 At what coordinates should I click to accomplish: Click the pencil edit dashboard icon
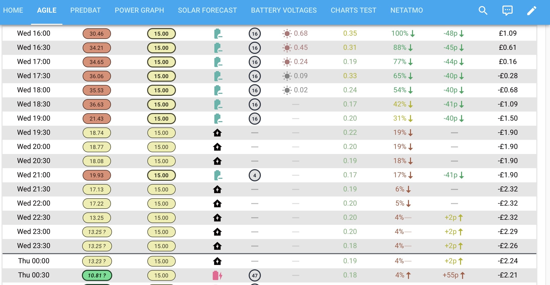pyautogui.click(x=532, y=10)
